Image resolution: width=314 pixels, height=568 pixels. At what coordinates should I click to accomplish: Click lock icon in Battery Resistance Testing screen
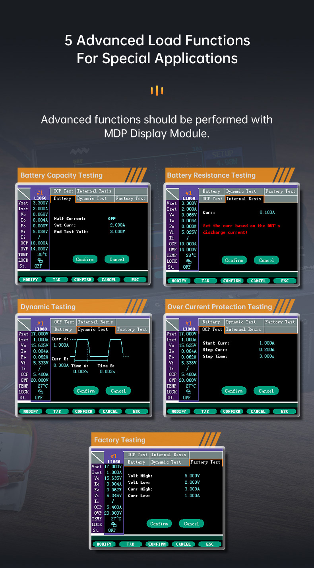click(188, 261)
